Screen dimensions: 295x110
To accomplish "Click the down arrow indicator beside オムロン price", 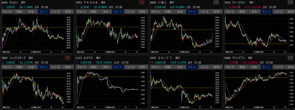I will (3, 7).
